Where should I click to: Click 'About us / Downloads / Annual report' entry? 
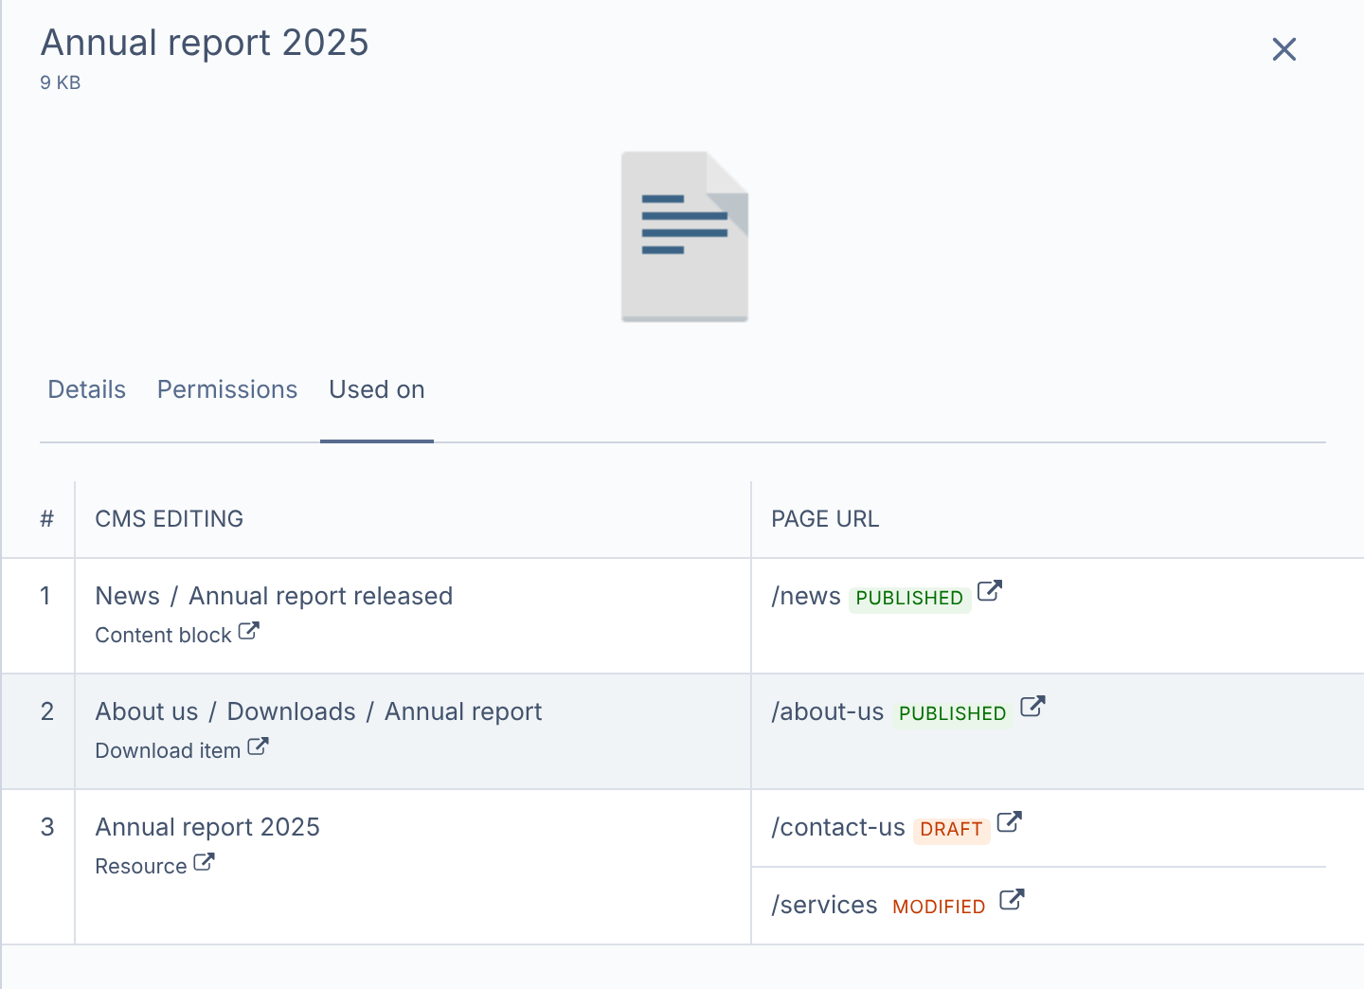[318, 711]
